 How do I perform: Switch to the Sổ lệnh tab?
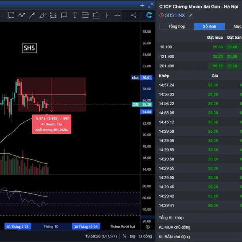(209, 26)
